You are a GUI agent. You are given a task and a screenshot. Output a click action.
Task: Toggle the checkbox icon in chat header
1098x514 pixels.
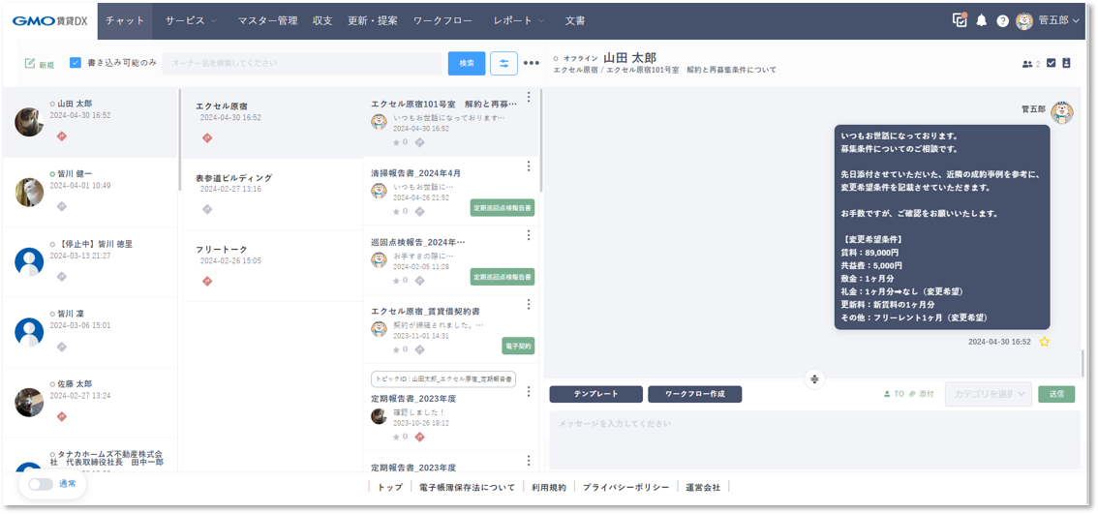pos(1051,64)
